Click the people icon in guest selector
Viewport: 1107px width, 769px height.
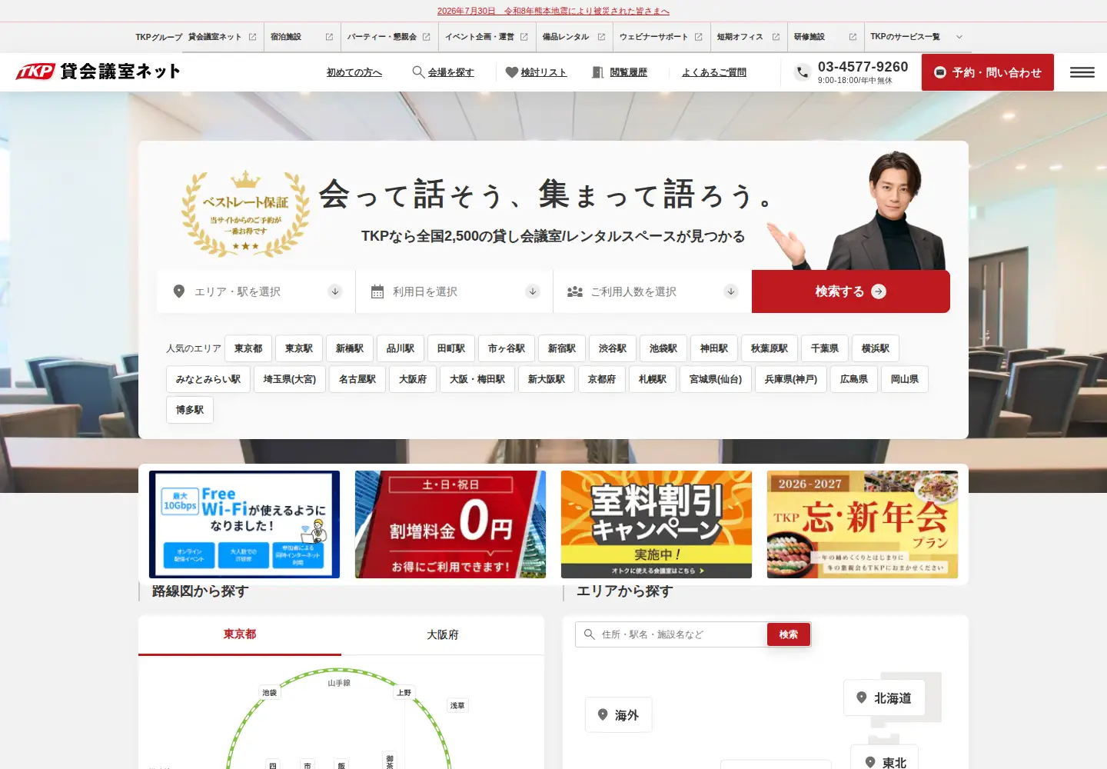(575, 291)
